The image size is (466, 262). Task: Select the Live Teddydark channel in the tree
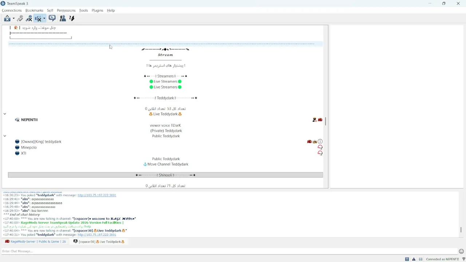pyautogui.click(x=165, y=114)
